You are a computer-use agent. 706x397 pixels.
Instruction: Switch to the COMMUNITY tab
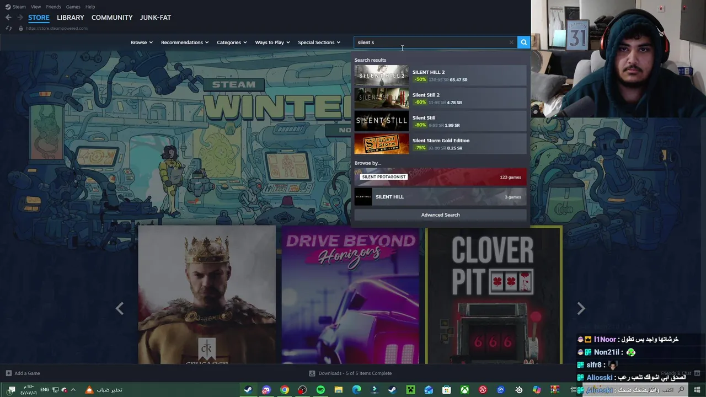tap(112, 18)
